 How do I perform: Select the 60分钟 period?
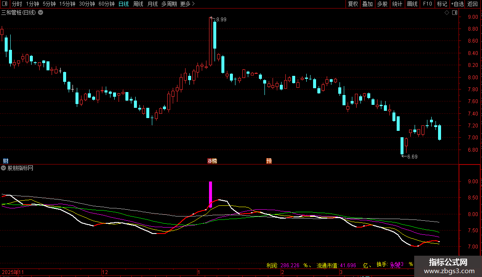click(106, 4)
